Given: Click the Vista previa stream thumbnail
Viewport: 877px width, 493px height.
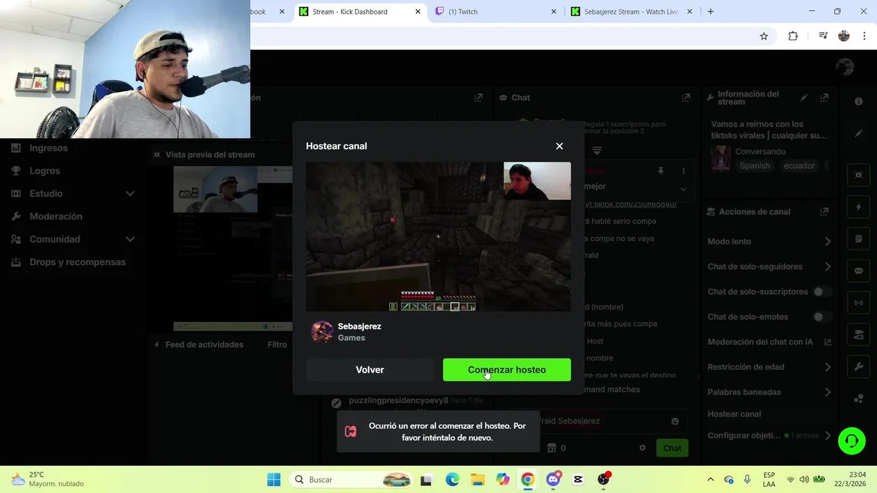Looking at the screenshot, I should (233, 248).
